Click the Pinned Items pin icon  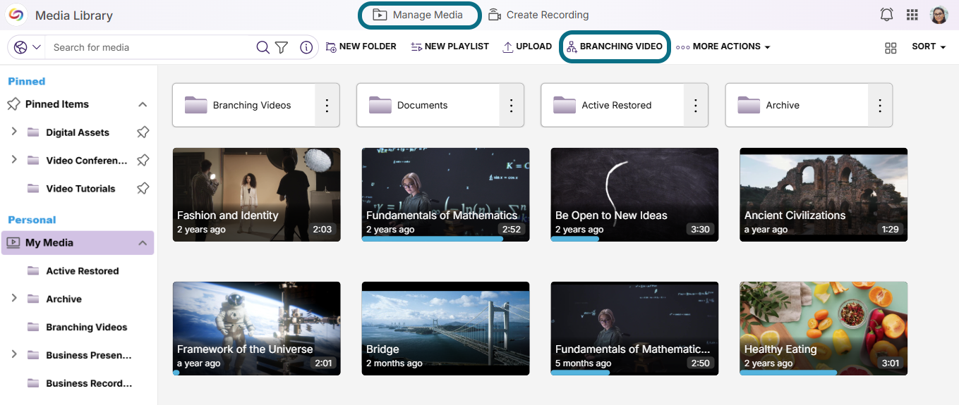13,104
